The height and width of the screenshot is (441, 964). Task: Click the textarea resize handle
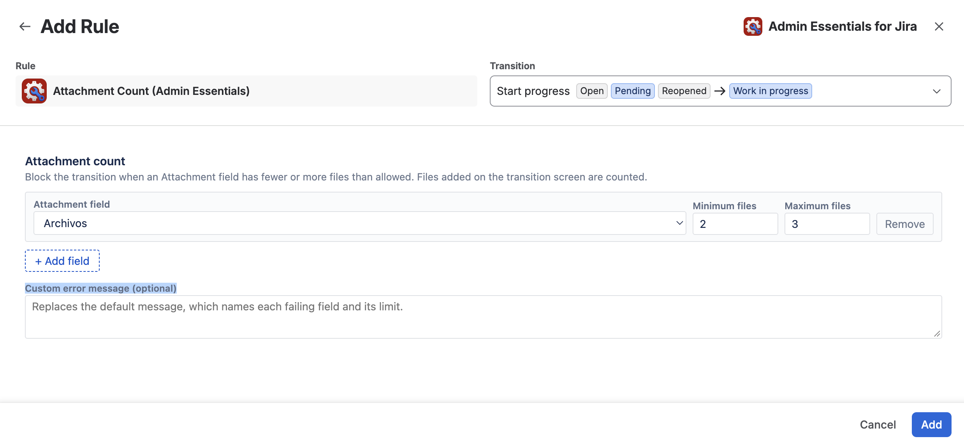pos(937,334)
